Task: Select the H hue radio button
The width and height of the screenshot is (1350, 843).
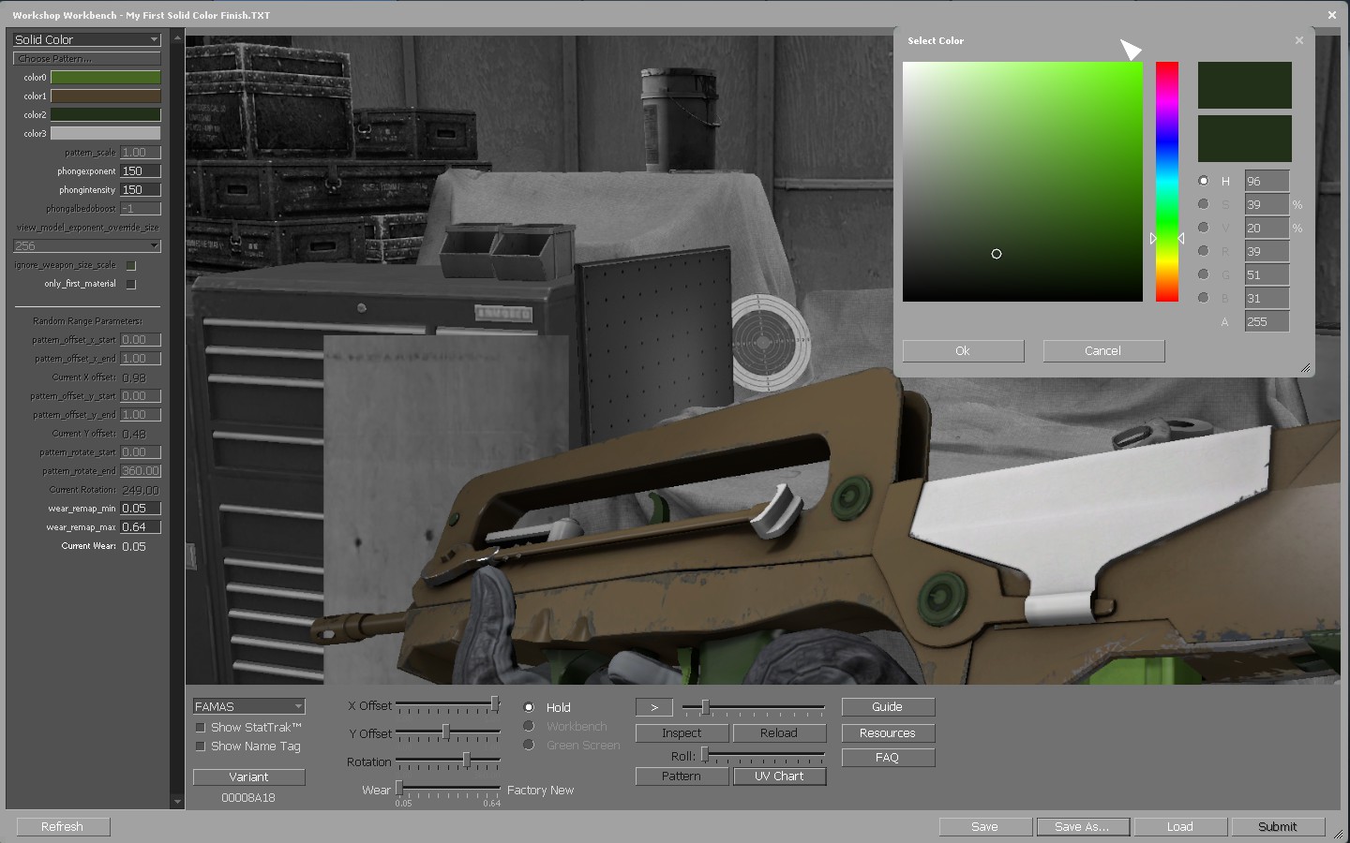Action: pos(1204,181)
